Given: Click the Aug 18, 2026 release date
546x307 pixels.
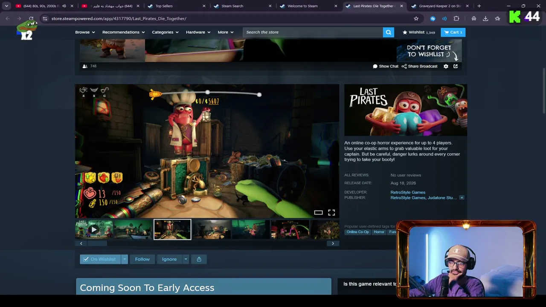Looking at the screenshot, I should pos(403,183).
